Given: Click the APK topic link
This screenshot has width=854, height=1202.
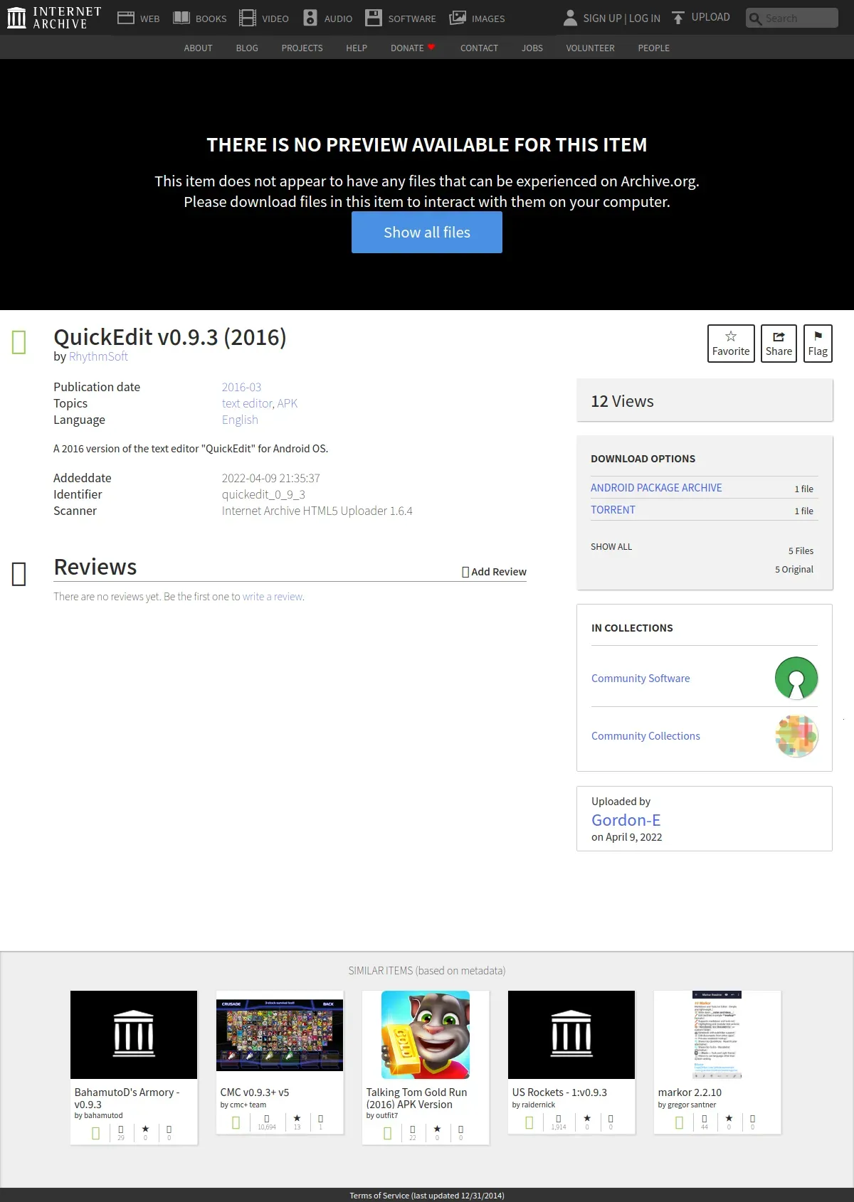Looking at the screenshot, I should point(288,403).
